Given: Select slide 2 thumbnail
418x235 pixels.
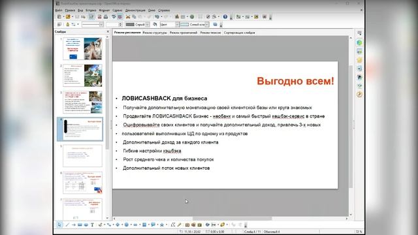Looking at the screenshot, I should coord(82,76).
